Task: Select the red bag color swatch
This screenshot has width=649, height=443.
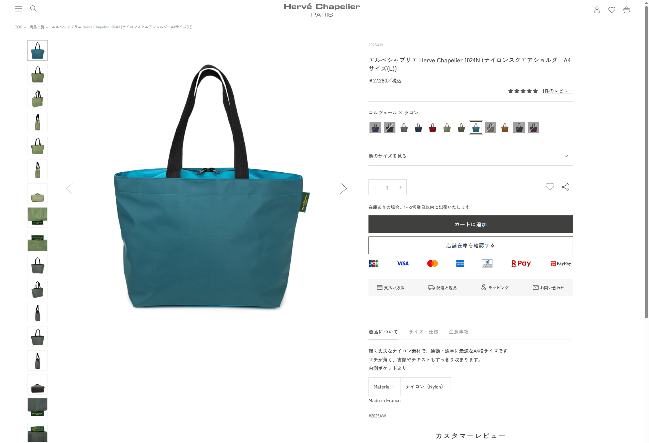Action: pyautogui.click(x=433, y=127)
